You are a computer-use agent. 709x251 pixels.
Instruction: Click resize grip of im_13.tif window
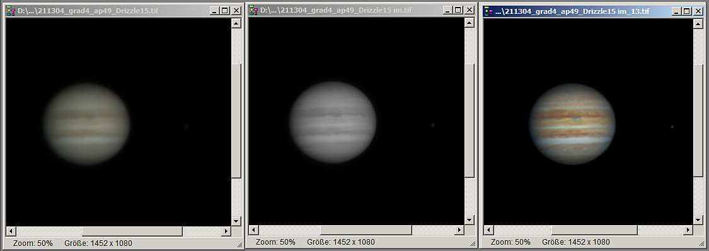[701, 244]
